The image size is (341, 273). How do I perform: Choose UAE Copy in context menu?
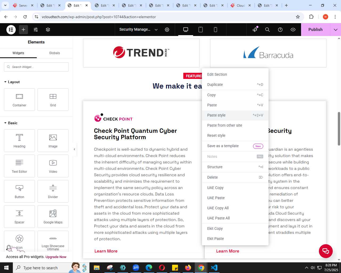click(x=235, y=188)
